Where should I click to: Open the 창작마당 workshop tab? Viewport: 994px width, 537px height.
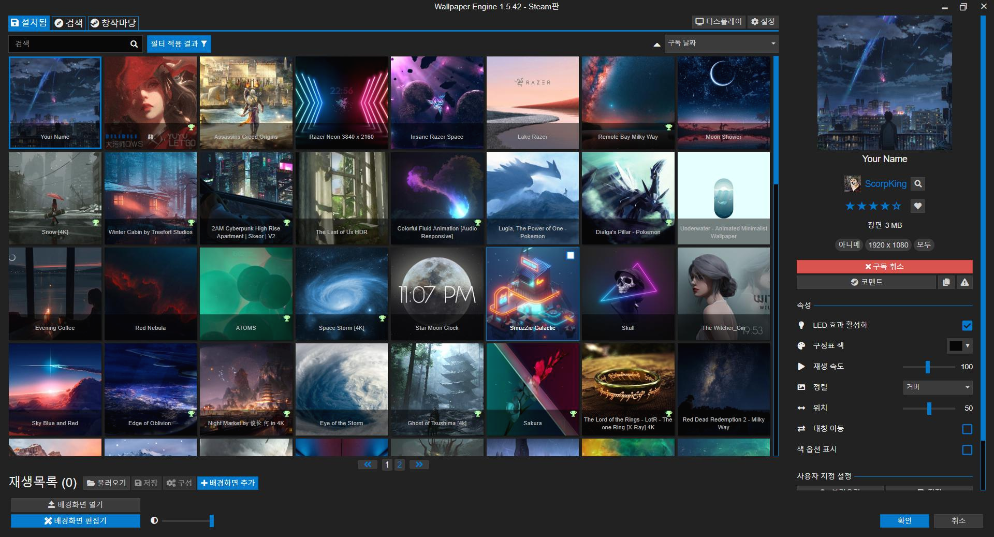click(x=113, y=23)
